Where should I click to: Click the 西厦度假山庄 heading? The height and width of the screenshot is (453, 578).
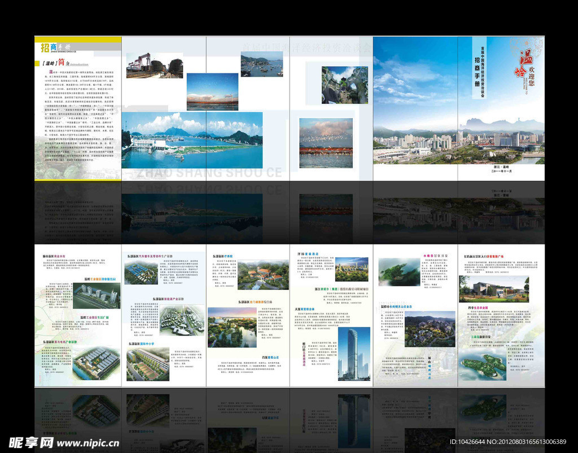pos(270,357)
